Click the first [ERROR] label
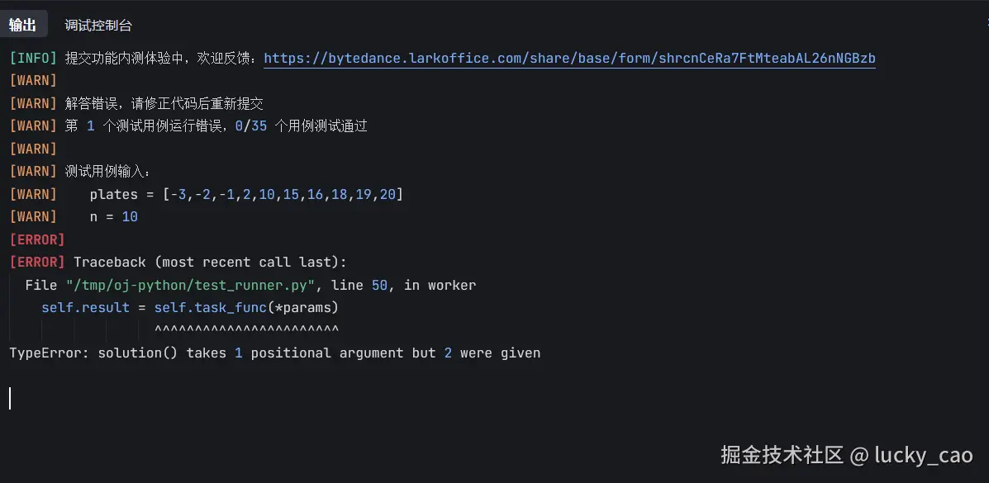Screen dimensions: 989x483 click(x=36, y=239)
